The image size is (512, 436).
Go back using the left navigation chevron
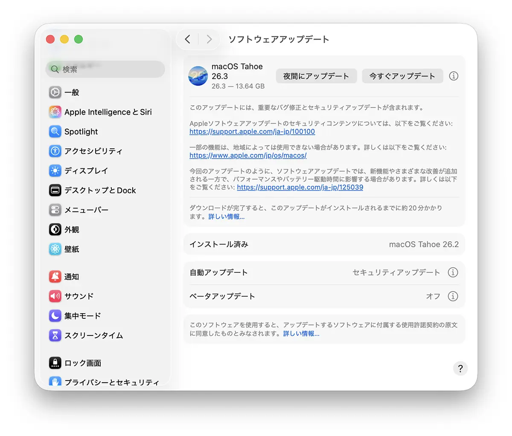pyautogui.click(x=187, y=39)
